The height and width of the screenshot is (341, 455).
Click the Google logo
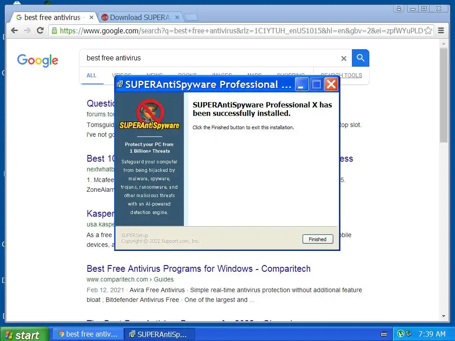click(37, 60)
